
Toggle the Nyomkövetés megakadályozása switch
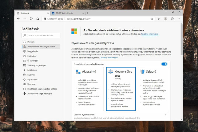(164, 64)
